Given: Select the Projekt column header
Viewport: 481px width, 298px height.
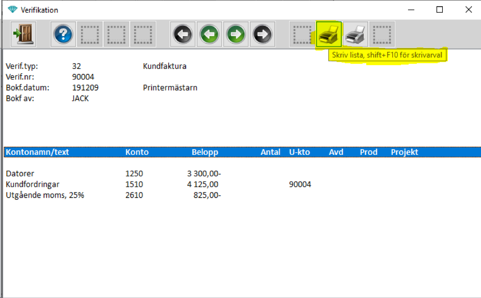Looking at the screenshot, I should 404,152.
